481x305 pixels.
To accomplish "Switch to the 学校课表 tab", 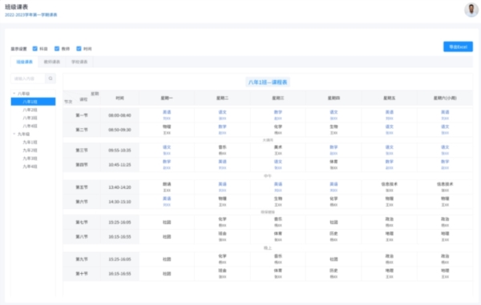I will coord(79,62).
